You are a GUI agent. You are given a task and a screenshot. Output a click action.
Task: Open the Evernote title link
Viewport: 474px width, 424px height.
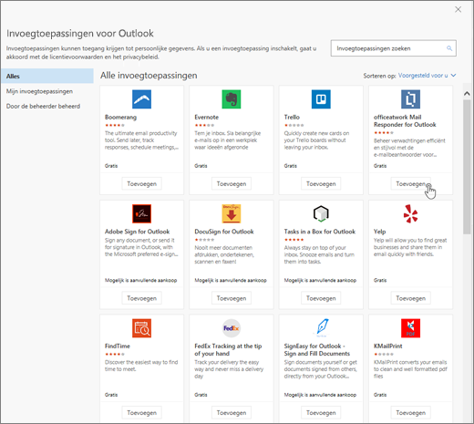[206, 118]
